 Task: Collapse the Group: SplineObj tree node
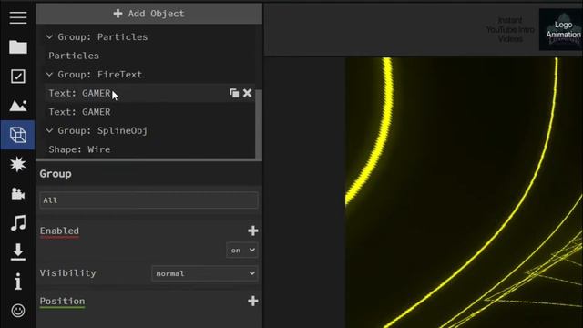49,130
